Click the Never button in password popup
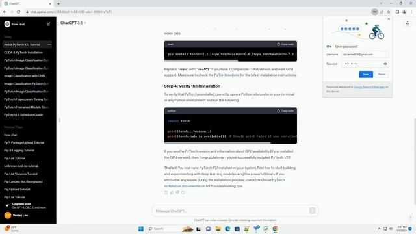This screenshot has height=234, width=416. point(382,74)
